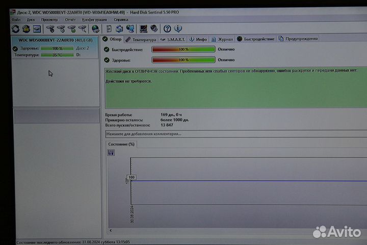Click the comment field Нажмите для добавления комментария
The image size is (367, 245).
[236, 134]
